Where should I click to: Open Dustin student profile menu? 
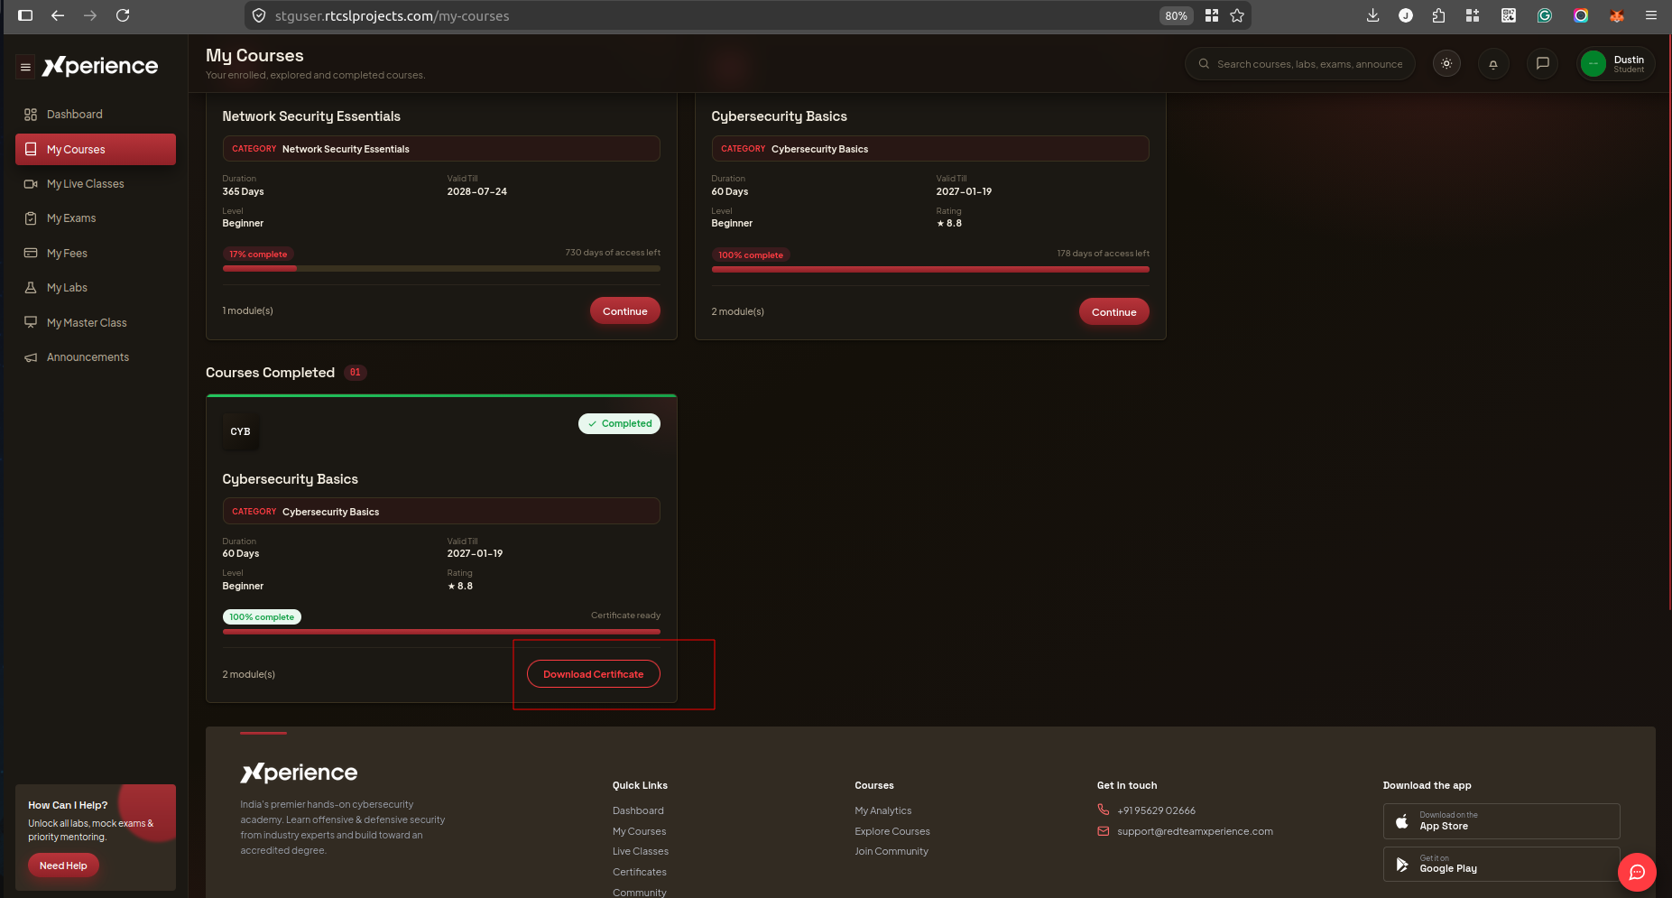pyautogui.click(x=1615, y=64)
